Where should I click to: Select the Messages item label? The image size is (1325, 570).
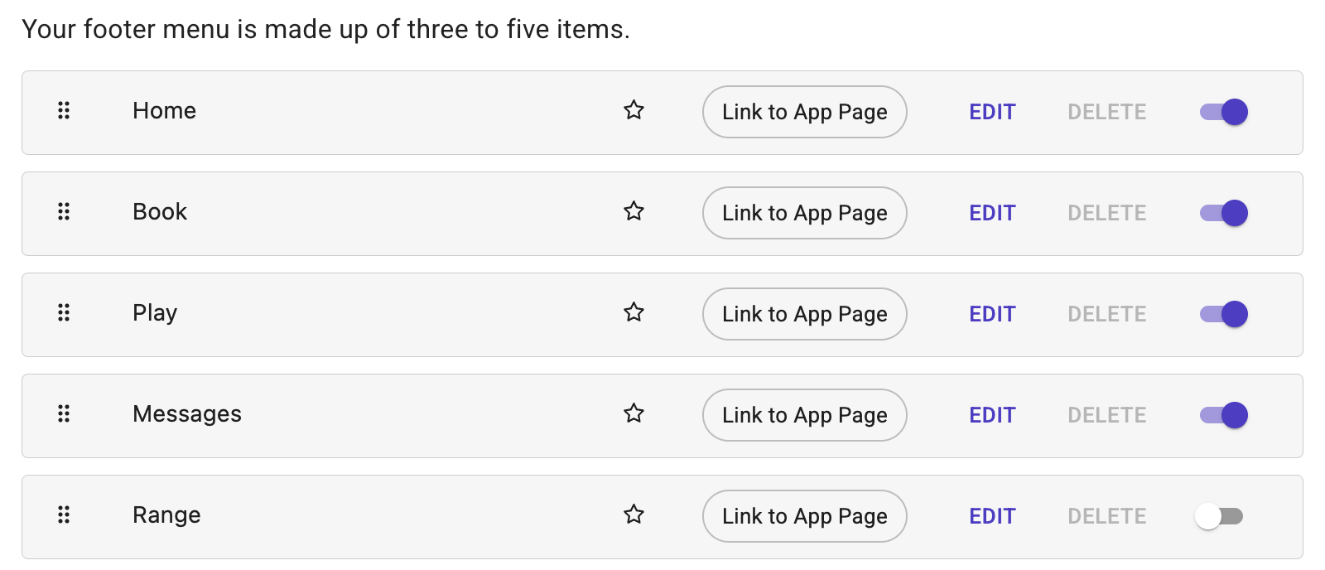click(x=187, y=413)
